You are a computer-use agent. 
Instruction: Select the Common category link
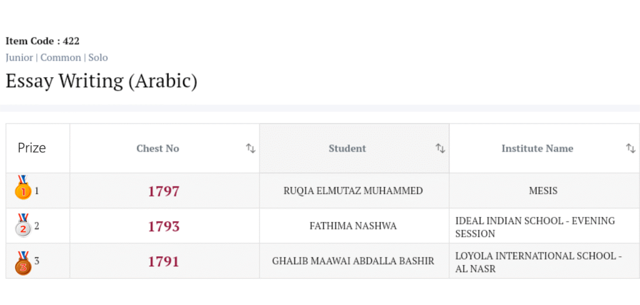(x=61, y=57)
